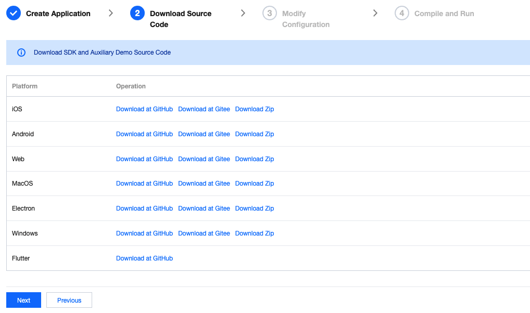This screenshot has height=313, width=530.
Task: Open Electron Download at Gitee link
Action: pyautogui.click(x=204, y=208)
